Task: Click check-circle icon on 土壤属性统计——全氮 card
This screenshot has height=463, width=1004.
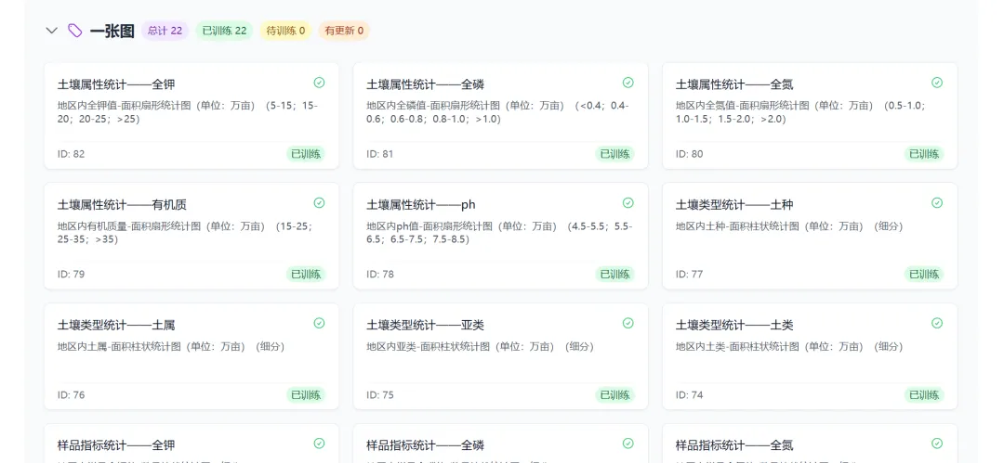Action: pos(937,83)
